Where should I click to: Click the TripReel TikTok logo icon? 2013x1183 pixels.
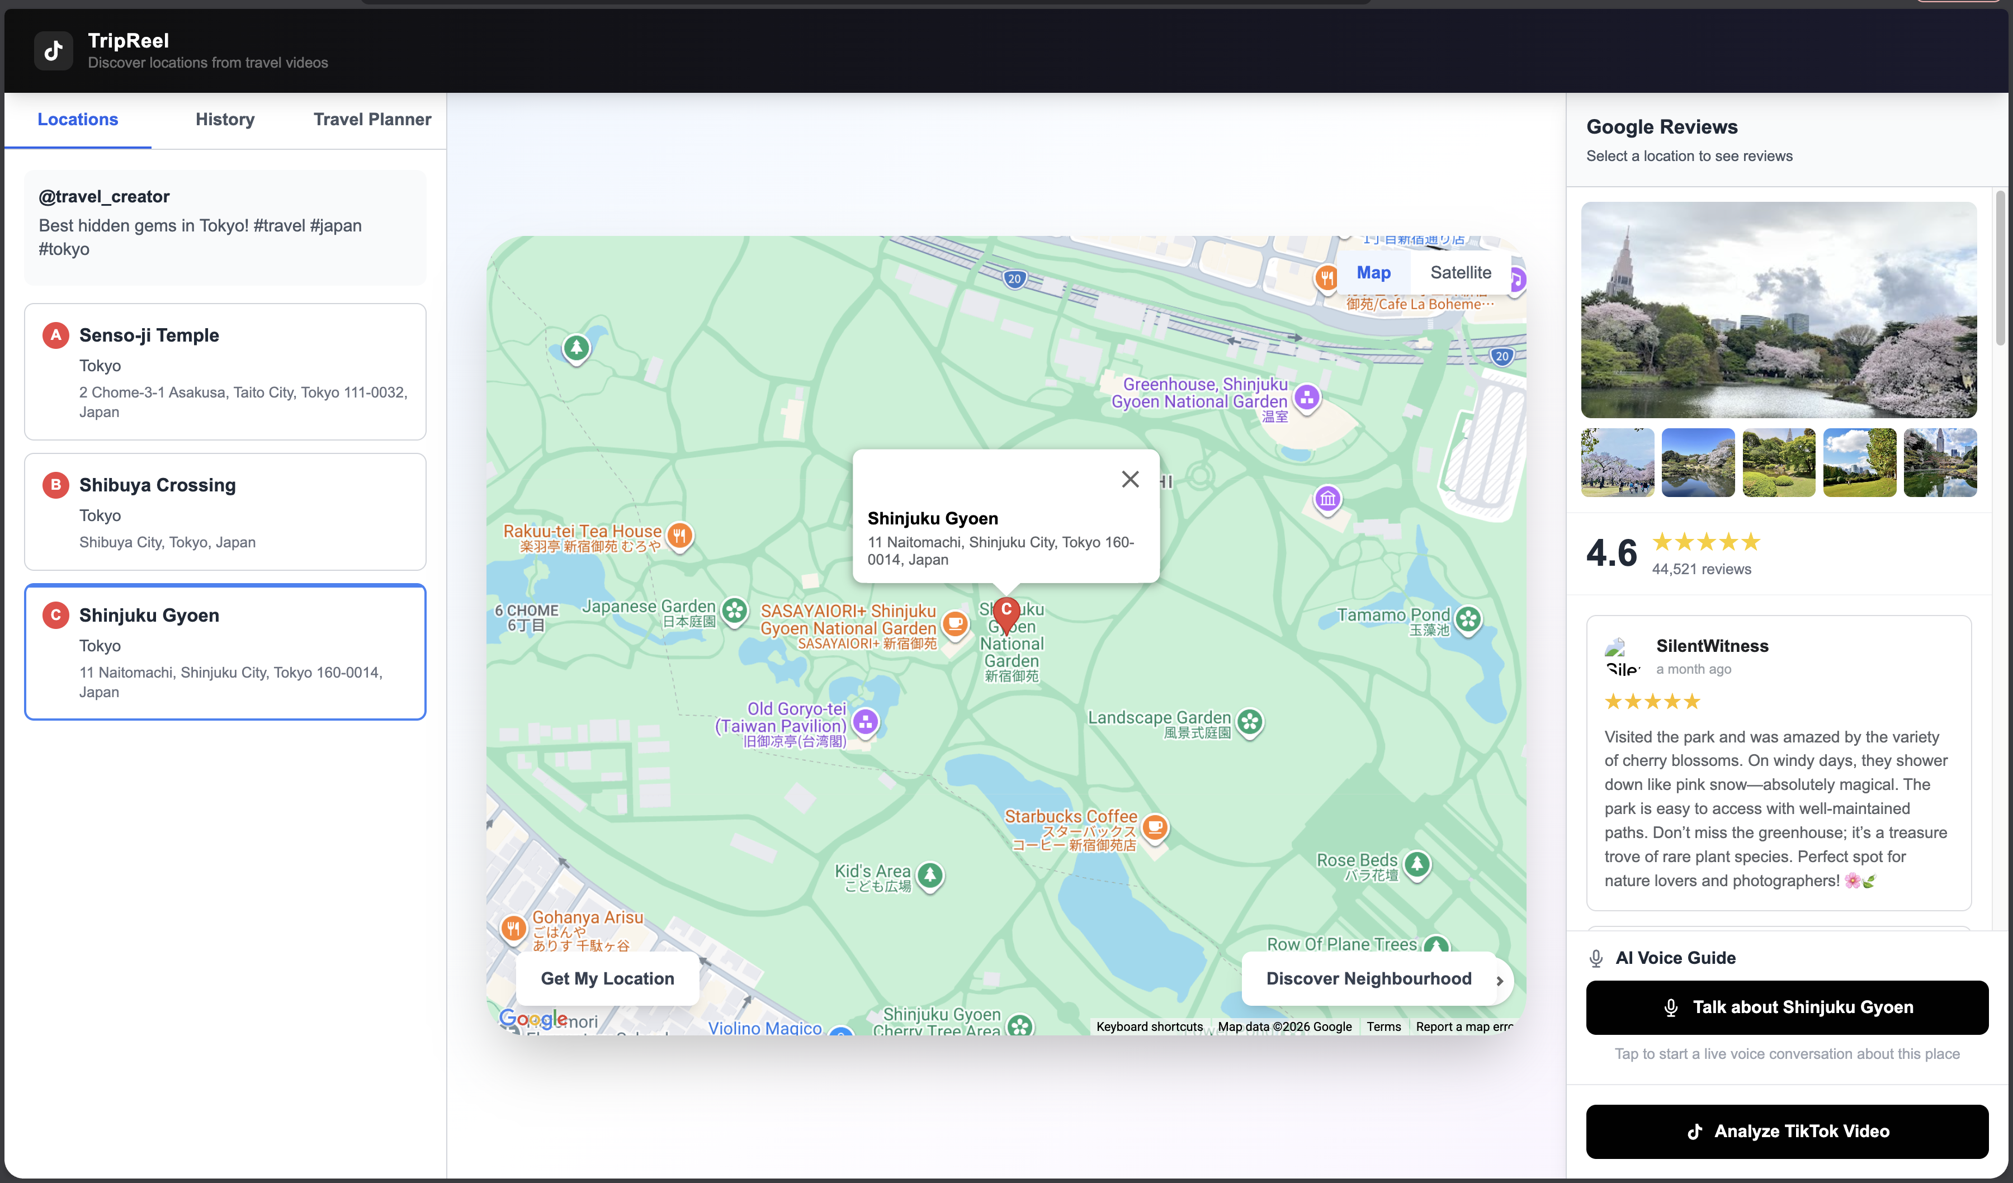tap(54, 51)
